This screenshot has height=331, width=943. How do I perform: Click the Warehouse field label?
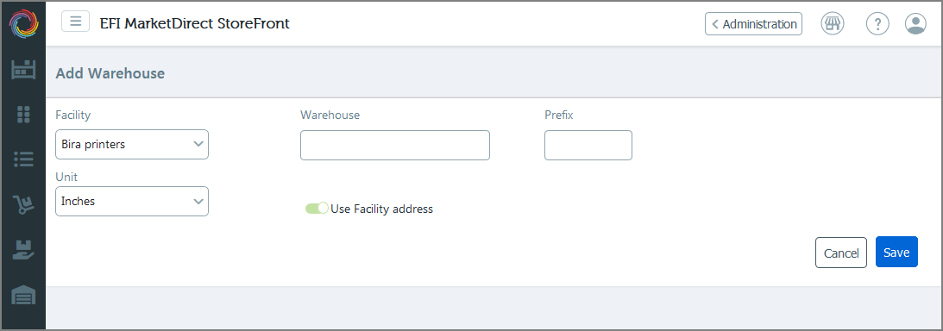coord(330,115)
